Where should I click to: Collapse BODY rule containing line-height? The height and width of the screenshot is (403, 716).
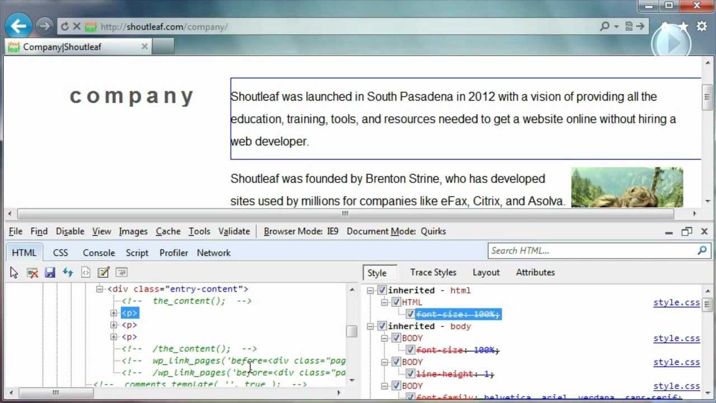[385, 362]
